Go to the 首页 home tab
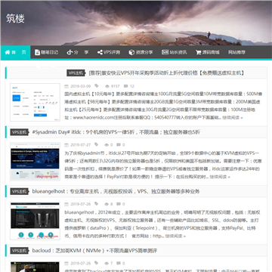 pyautogui.click(x=15, y=52)
